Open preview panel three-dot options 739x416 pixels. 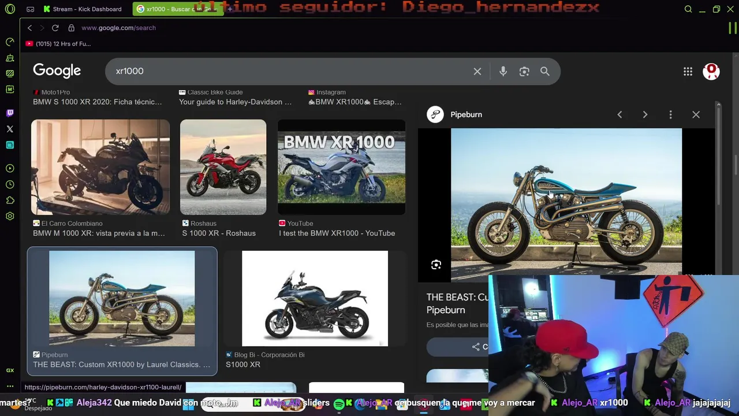click(670, 114)
